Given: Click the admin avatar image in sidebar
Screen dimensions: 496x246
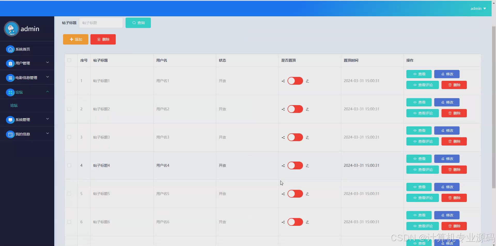Looking at the screenshot, I should click(11, 29).
